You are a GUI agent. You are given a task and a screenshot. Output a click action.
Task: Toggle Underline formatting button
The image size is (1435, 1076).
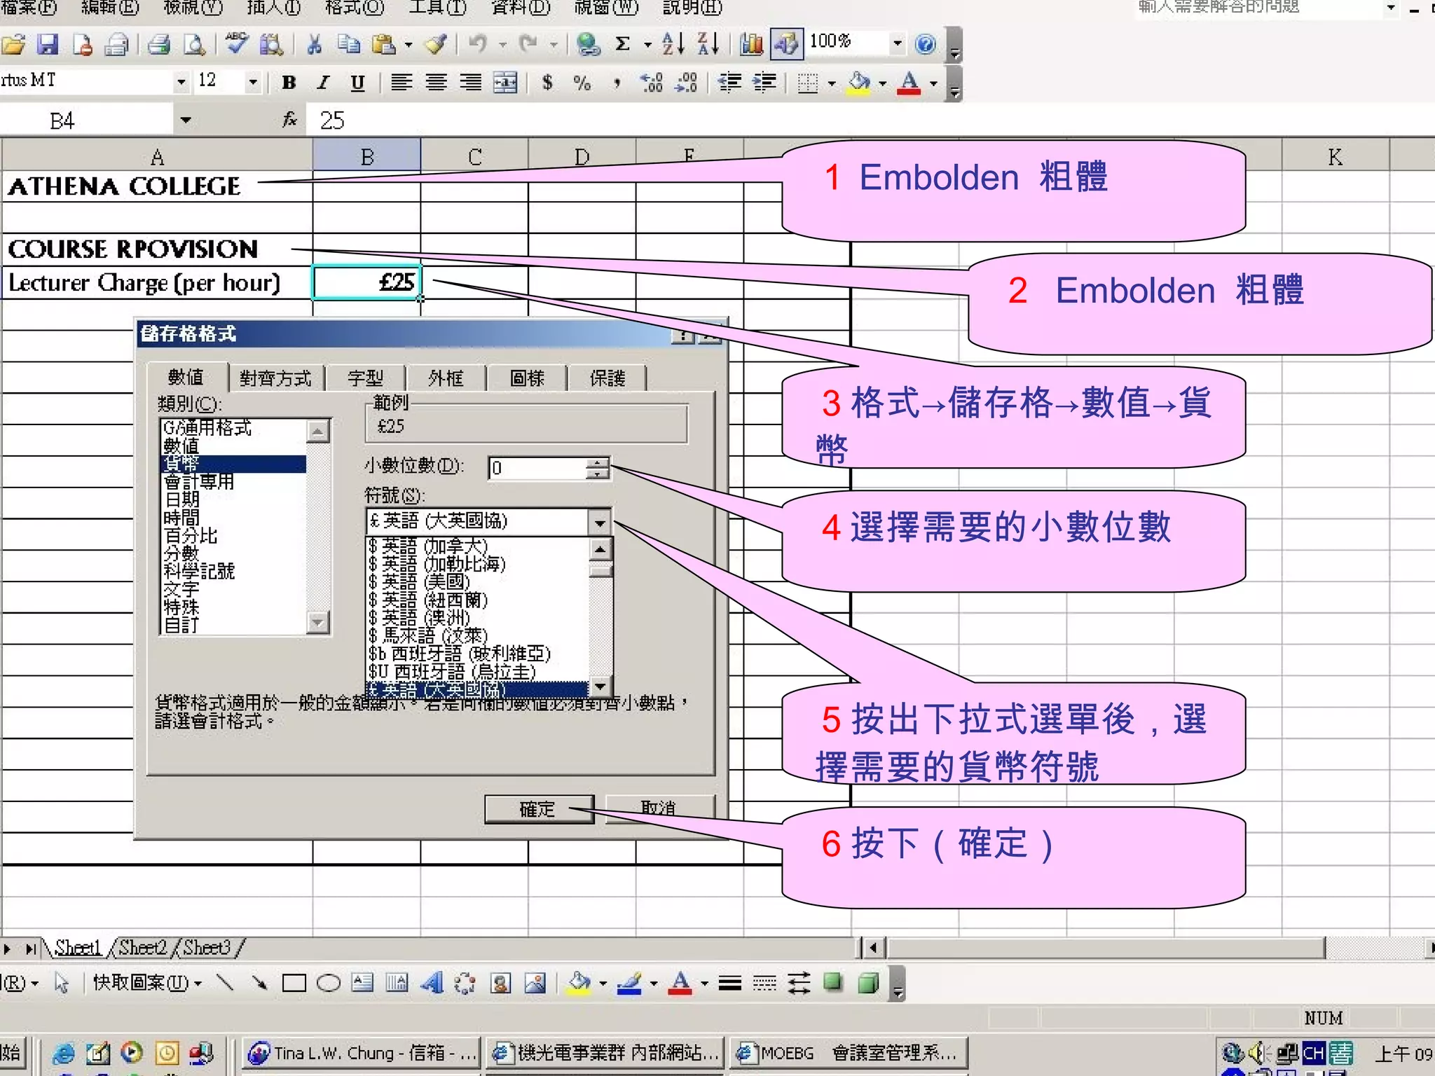357,83
